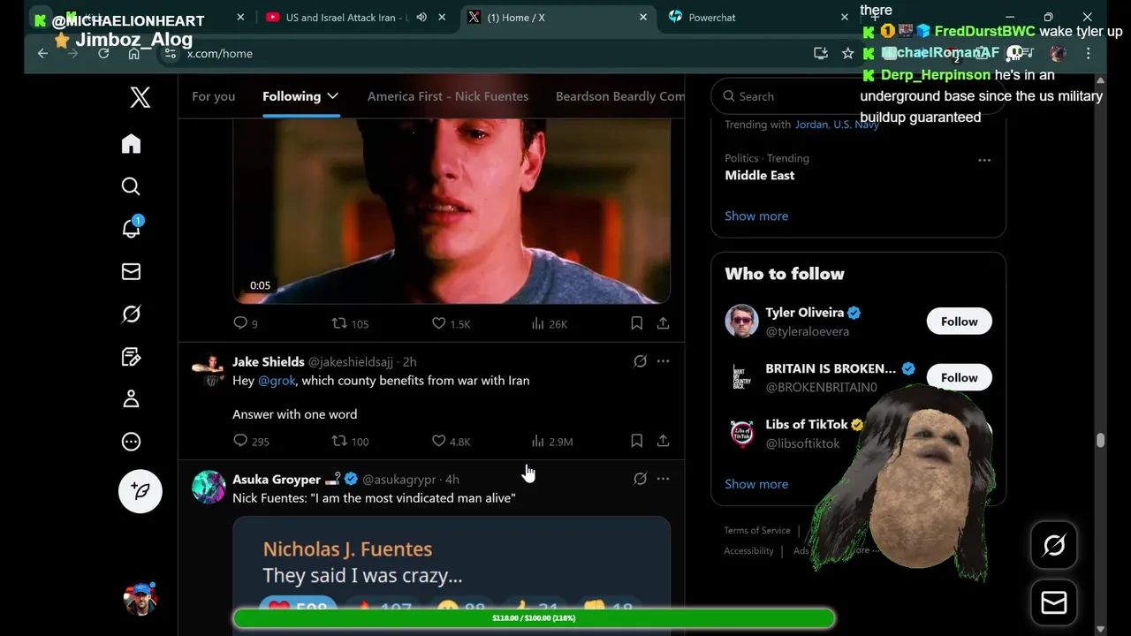Open more options for Middle East trend
The width and height of the screenshot is (1131, 636).
point(984,160)
